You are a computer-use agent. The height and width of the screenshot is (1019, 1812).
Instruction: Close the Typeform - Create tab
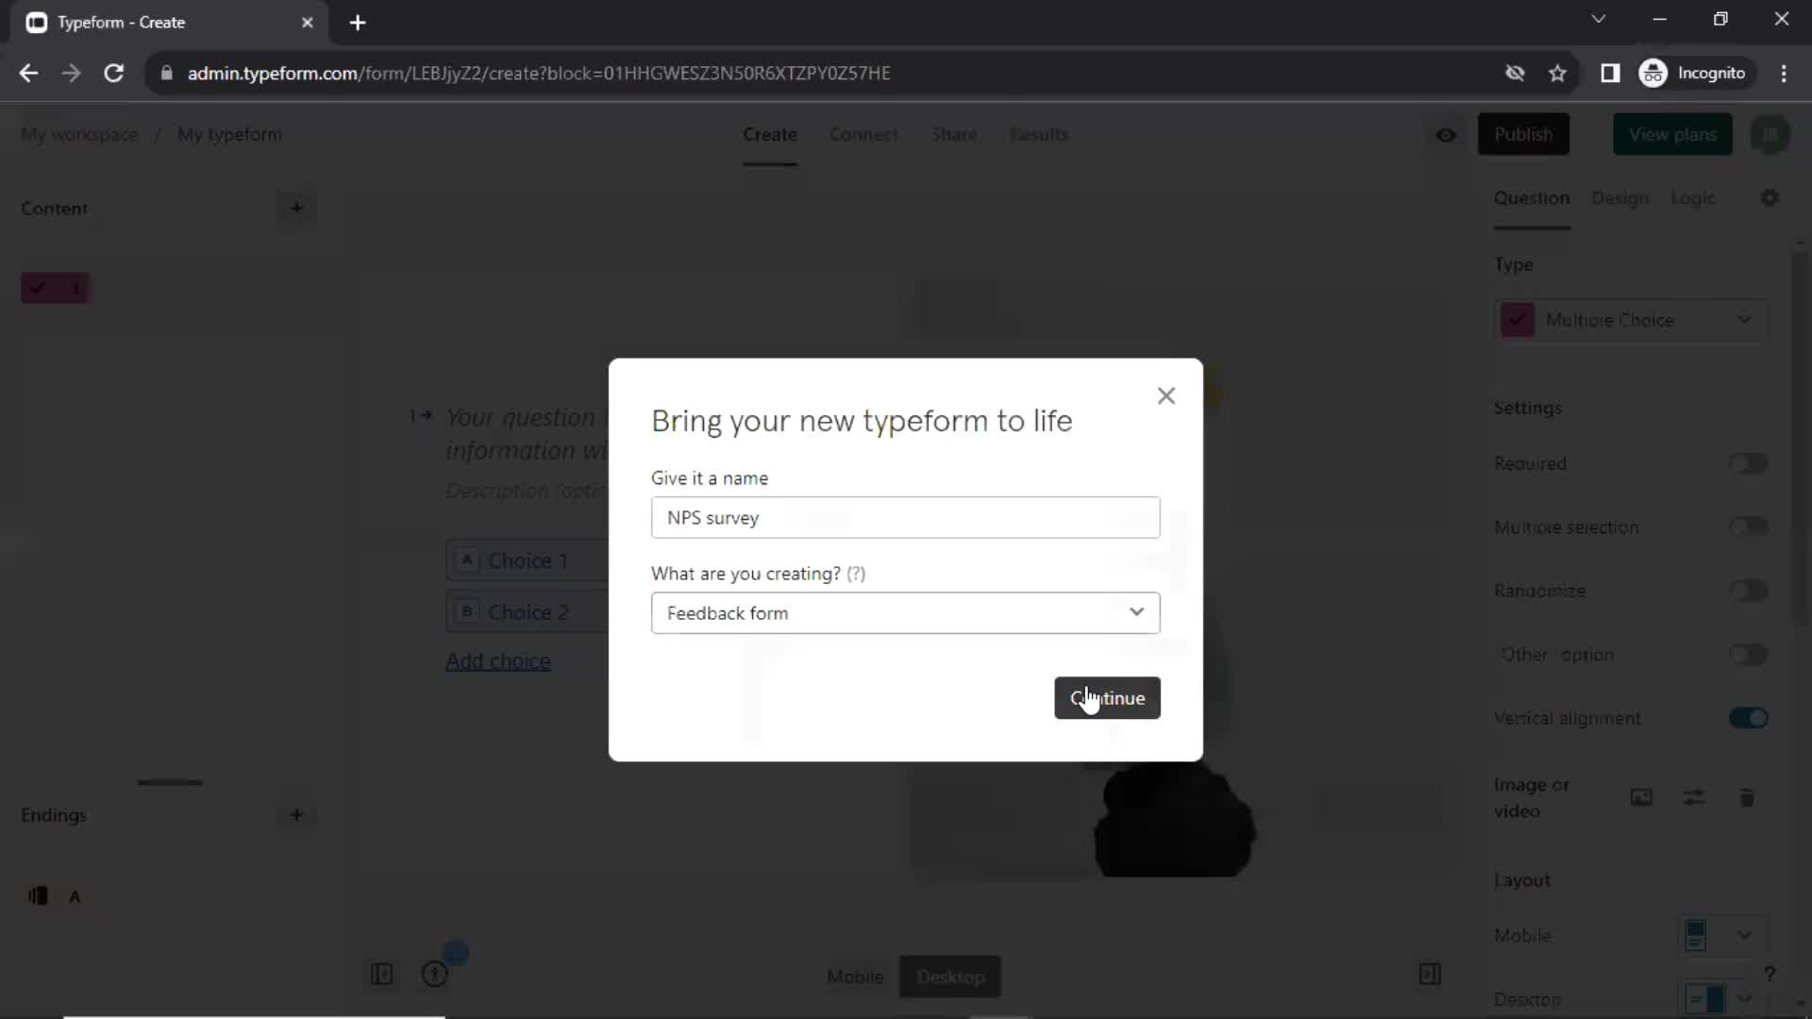tap(307, 23)
